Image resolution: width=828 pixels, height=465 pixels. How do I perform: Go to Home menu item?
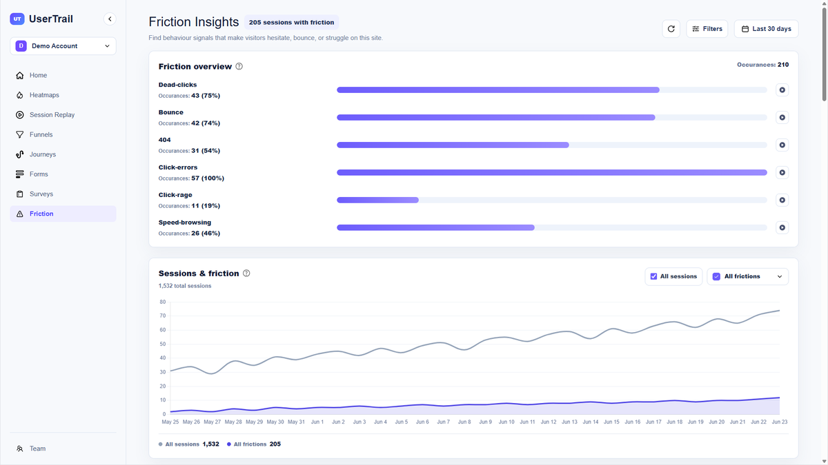pyautogui.click(x=63, y=75)
